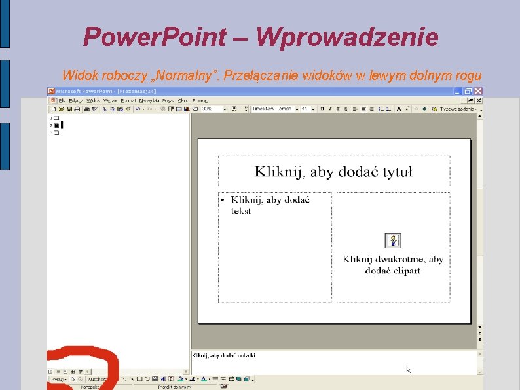
Task: Toggle Italic text formatting
Action: (x=330, y=109)
